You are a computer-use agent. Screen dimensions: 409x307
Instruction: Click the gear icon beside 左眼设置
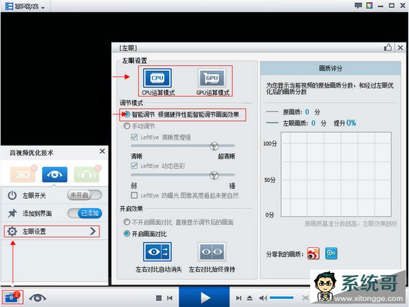[x=12, y=231]
